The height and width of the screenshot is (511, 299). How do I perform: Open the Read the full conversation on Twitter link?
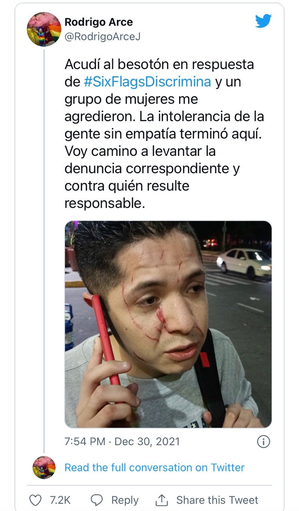pos(154,468)
